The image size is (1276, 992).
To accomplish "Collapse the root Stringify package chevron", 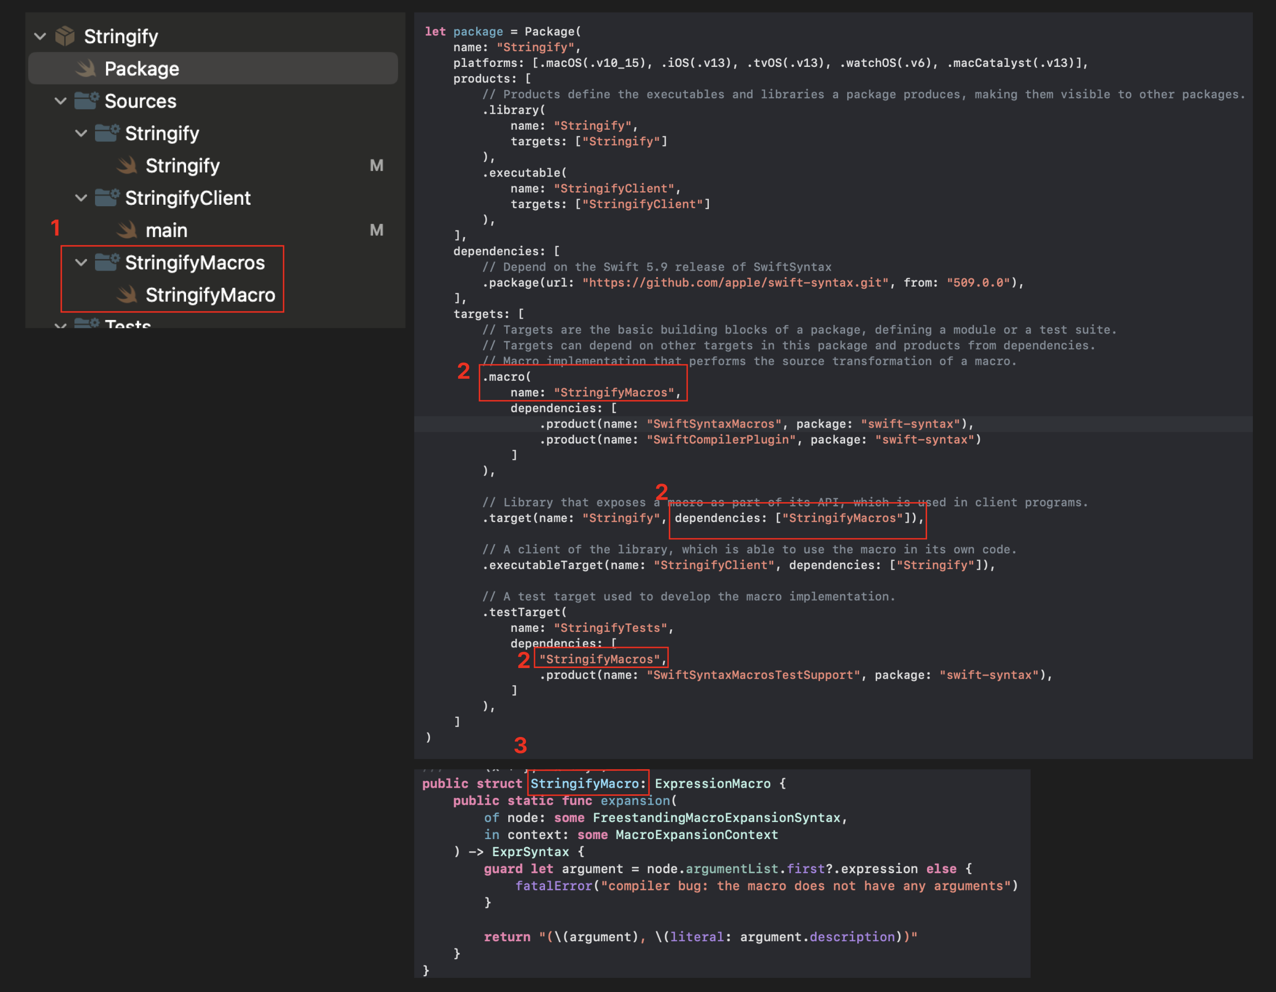I will coord(40,36).
